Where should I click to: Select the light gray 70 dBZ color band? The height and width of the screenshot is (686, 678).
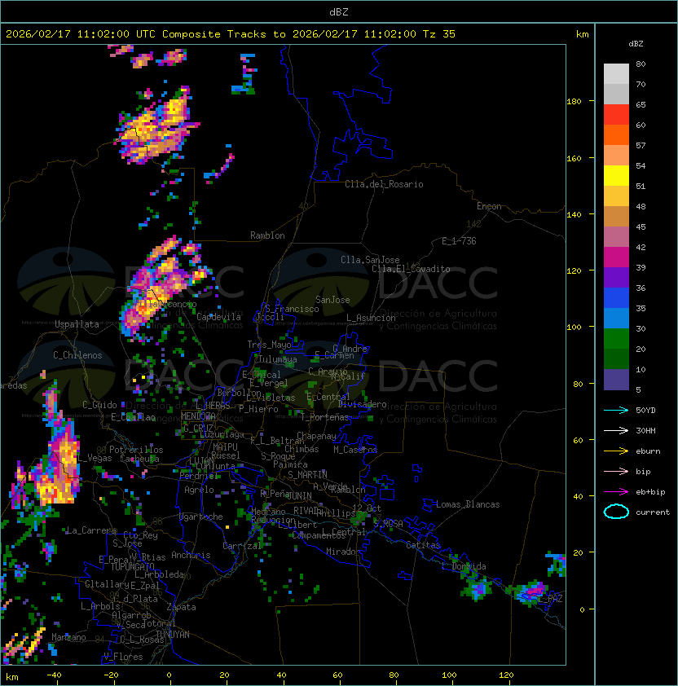[x=616, y=74]
